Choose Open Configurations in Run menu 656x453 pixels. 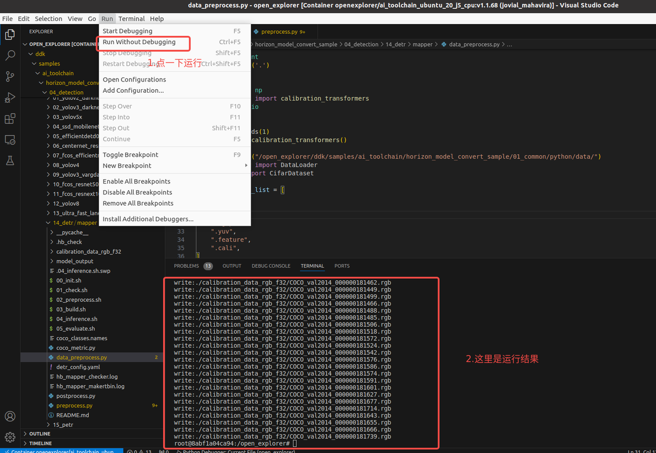point(134,79)
